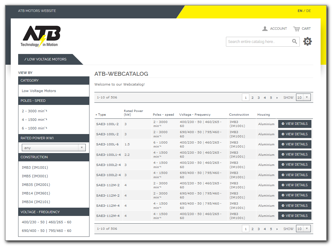This screenshot has height=246, width=332.
Task: View details of the first SAE3-100L-2 row
Action: click(294, 124)
